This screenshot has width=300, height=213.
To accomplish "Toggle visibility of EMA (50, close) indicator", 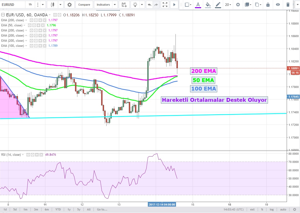I will tap(30, 25).
